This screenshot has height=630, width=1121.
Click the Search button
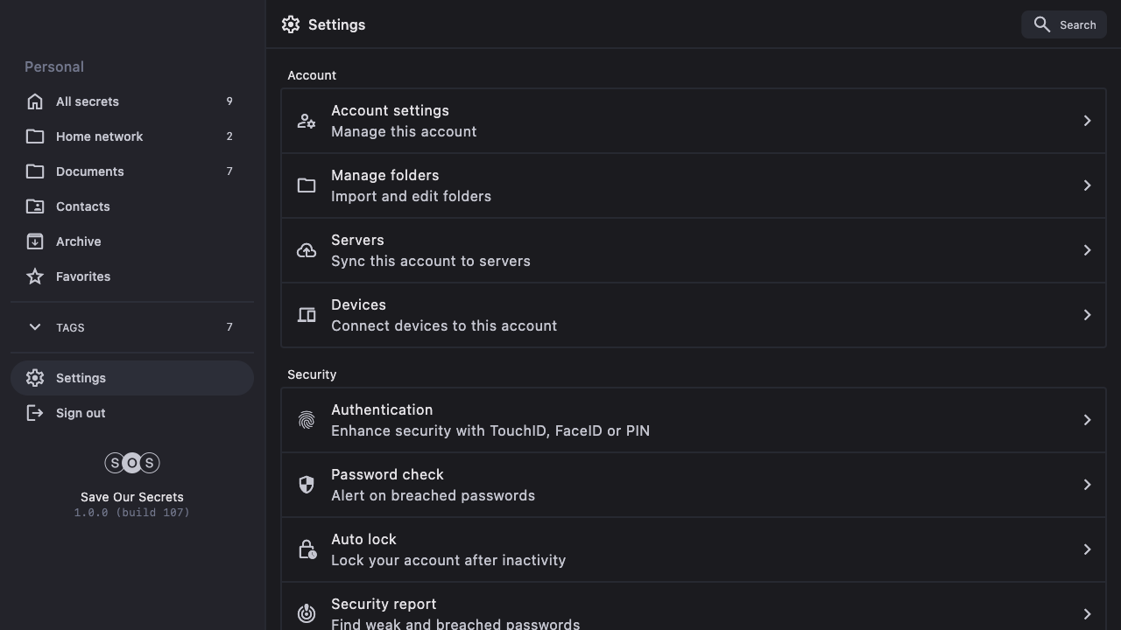click(x=1064, y=24)
